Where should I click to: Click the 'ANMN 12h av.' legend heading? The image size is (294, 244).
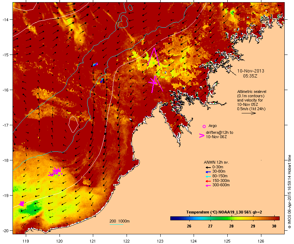click(216, 162)
